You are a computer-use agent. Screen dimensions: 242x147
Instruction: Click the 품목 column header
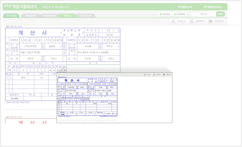(23, 74)
